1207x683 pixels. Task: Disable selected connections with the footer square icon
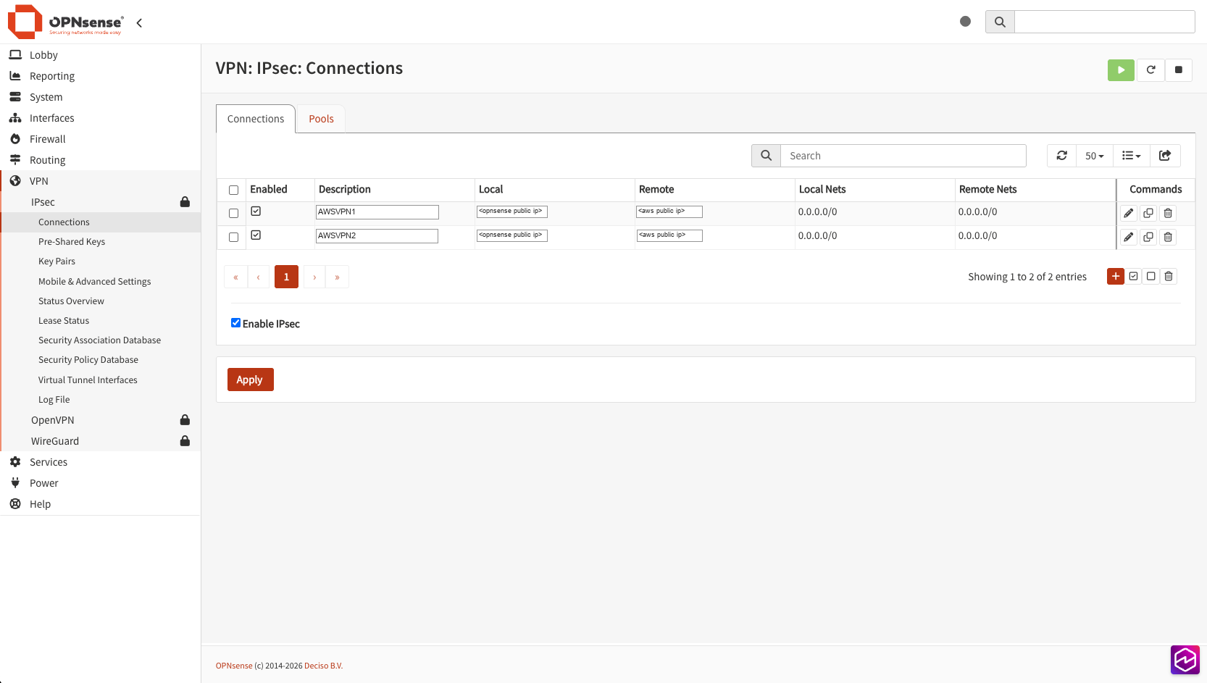1150,276
